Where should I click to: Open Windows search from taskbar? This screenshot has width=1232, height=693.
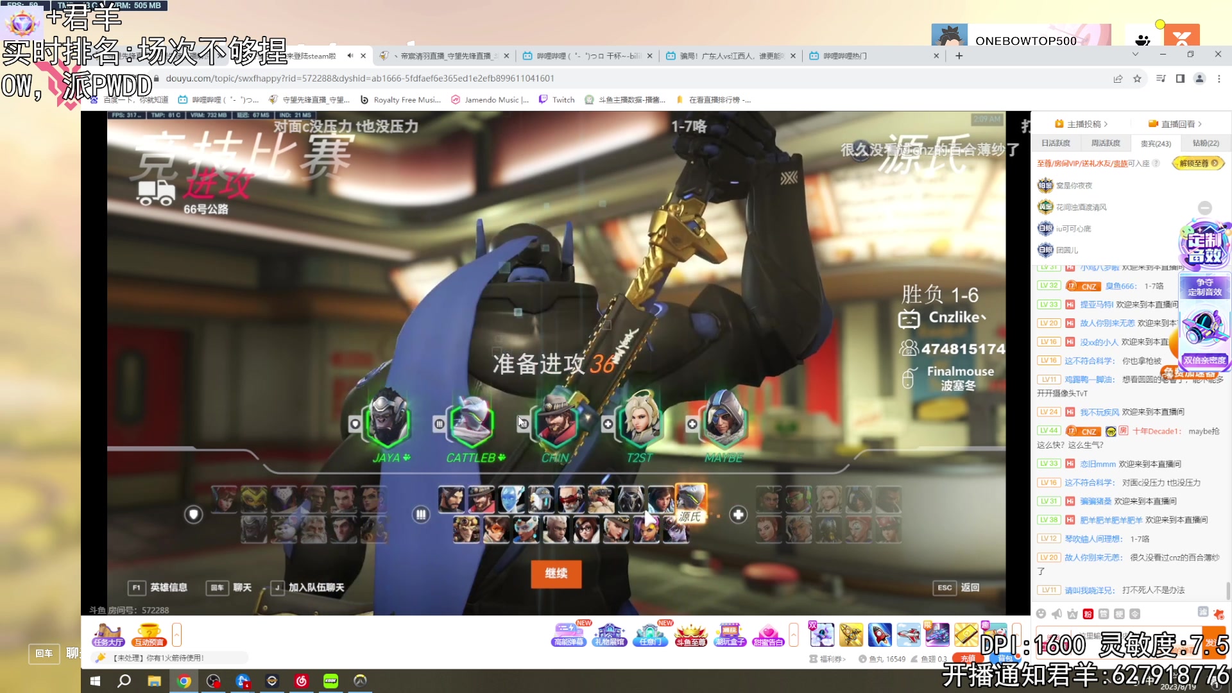[124, 681]
